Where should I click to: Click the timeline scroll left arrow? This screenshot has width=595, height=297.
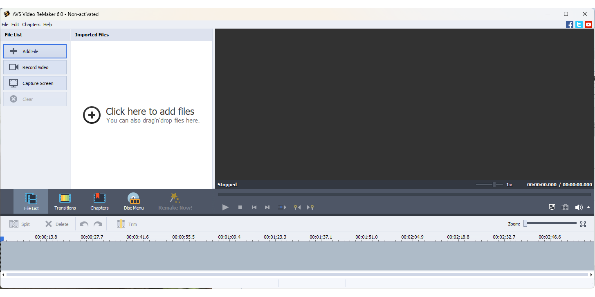click(3, 275)
